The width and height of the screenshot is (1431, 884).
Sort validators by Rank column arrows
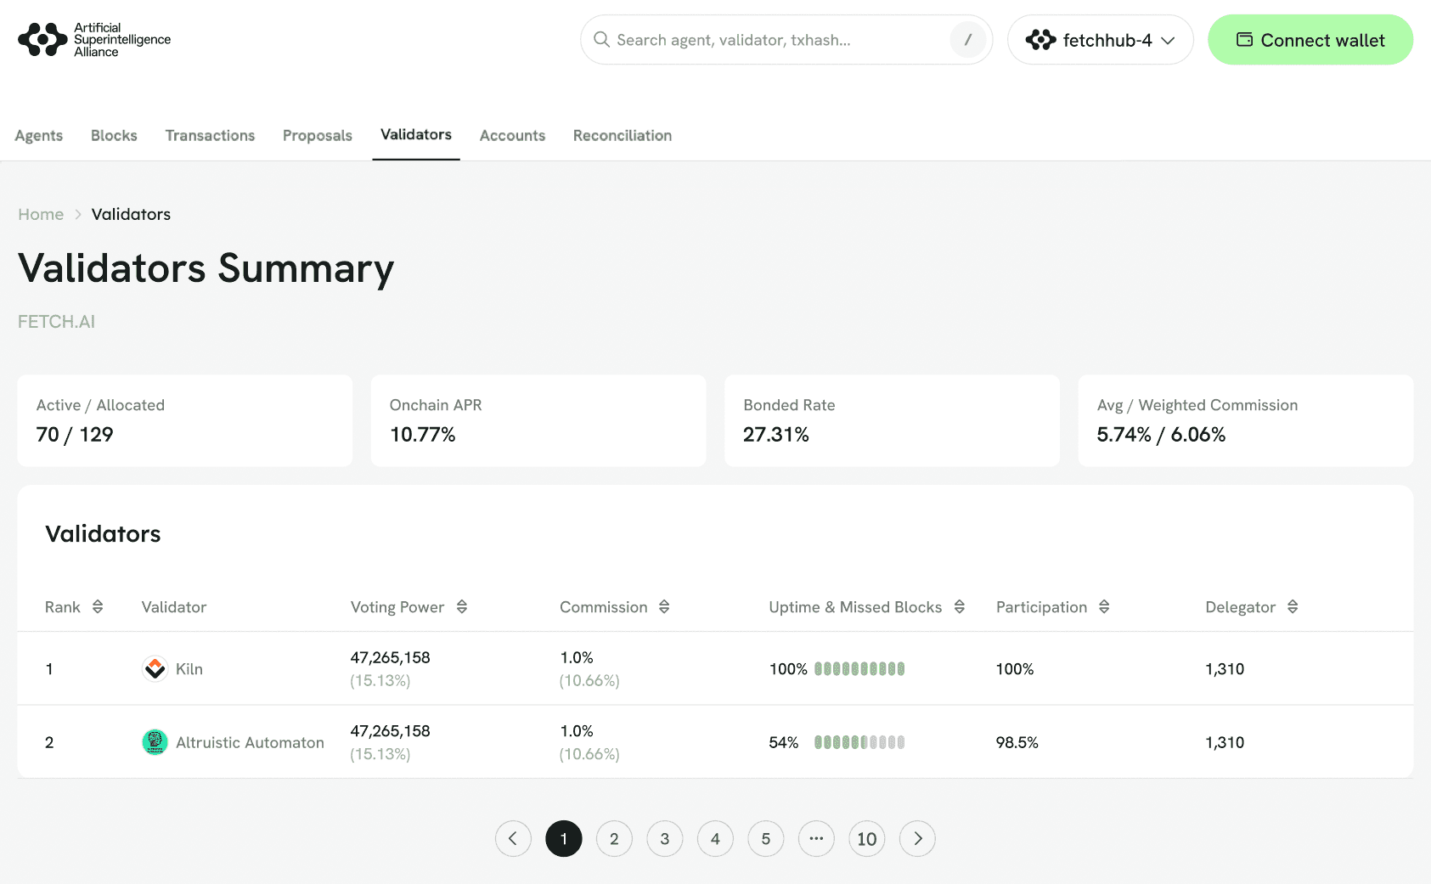tap(98, 607)
